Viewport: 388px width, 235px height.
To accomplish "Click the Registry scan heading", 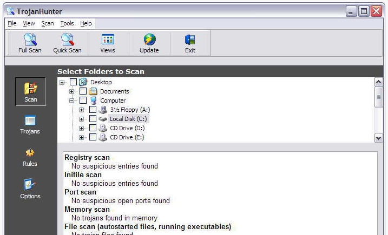I will (x=87, y=158).
